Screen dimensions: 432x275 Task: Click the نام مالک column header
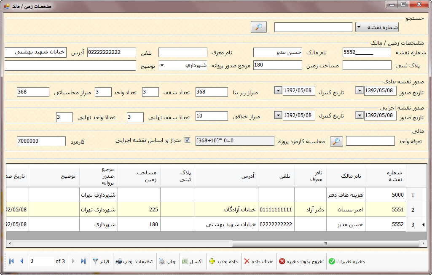346,176
